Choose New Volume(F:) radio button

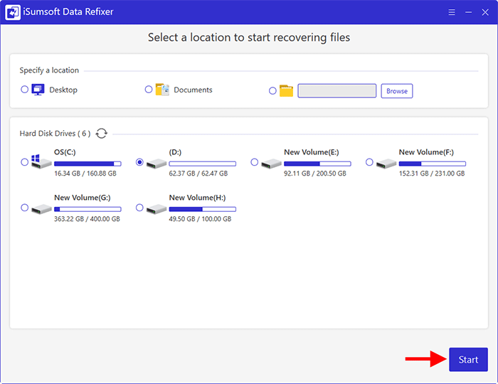369,162
